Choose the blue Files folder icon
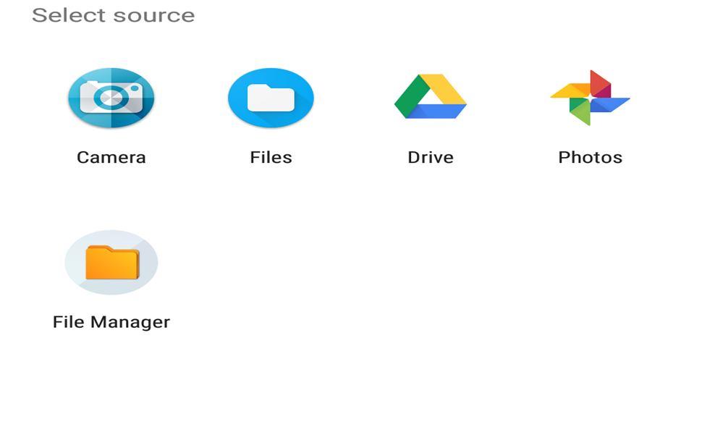The image size is (702, 435). [x=271, y=98]
